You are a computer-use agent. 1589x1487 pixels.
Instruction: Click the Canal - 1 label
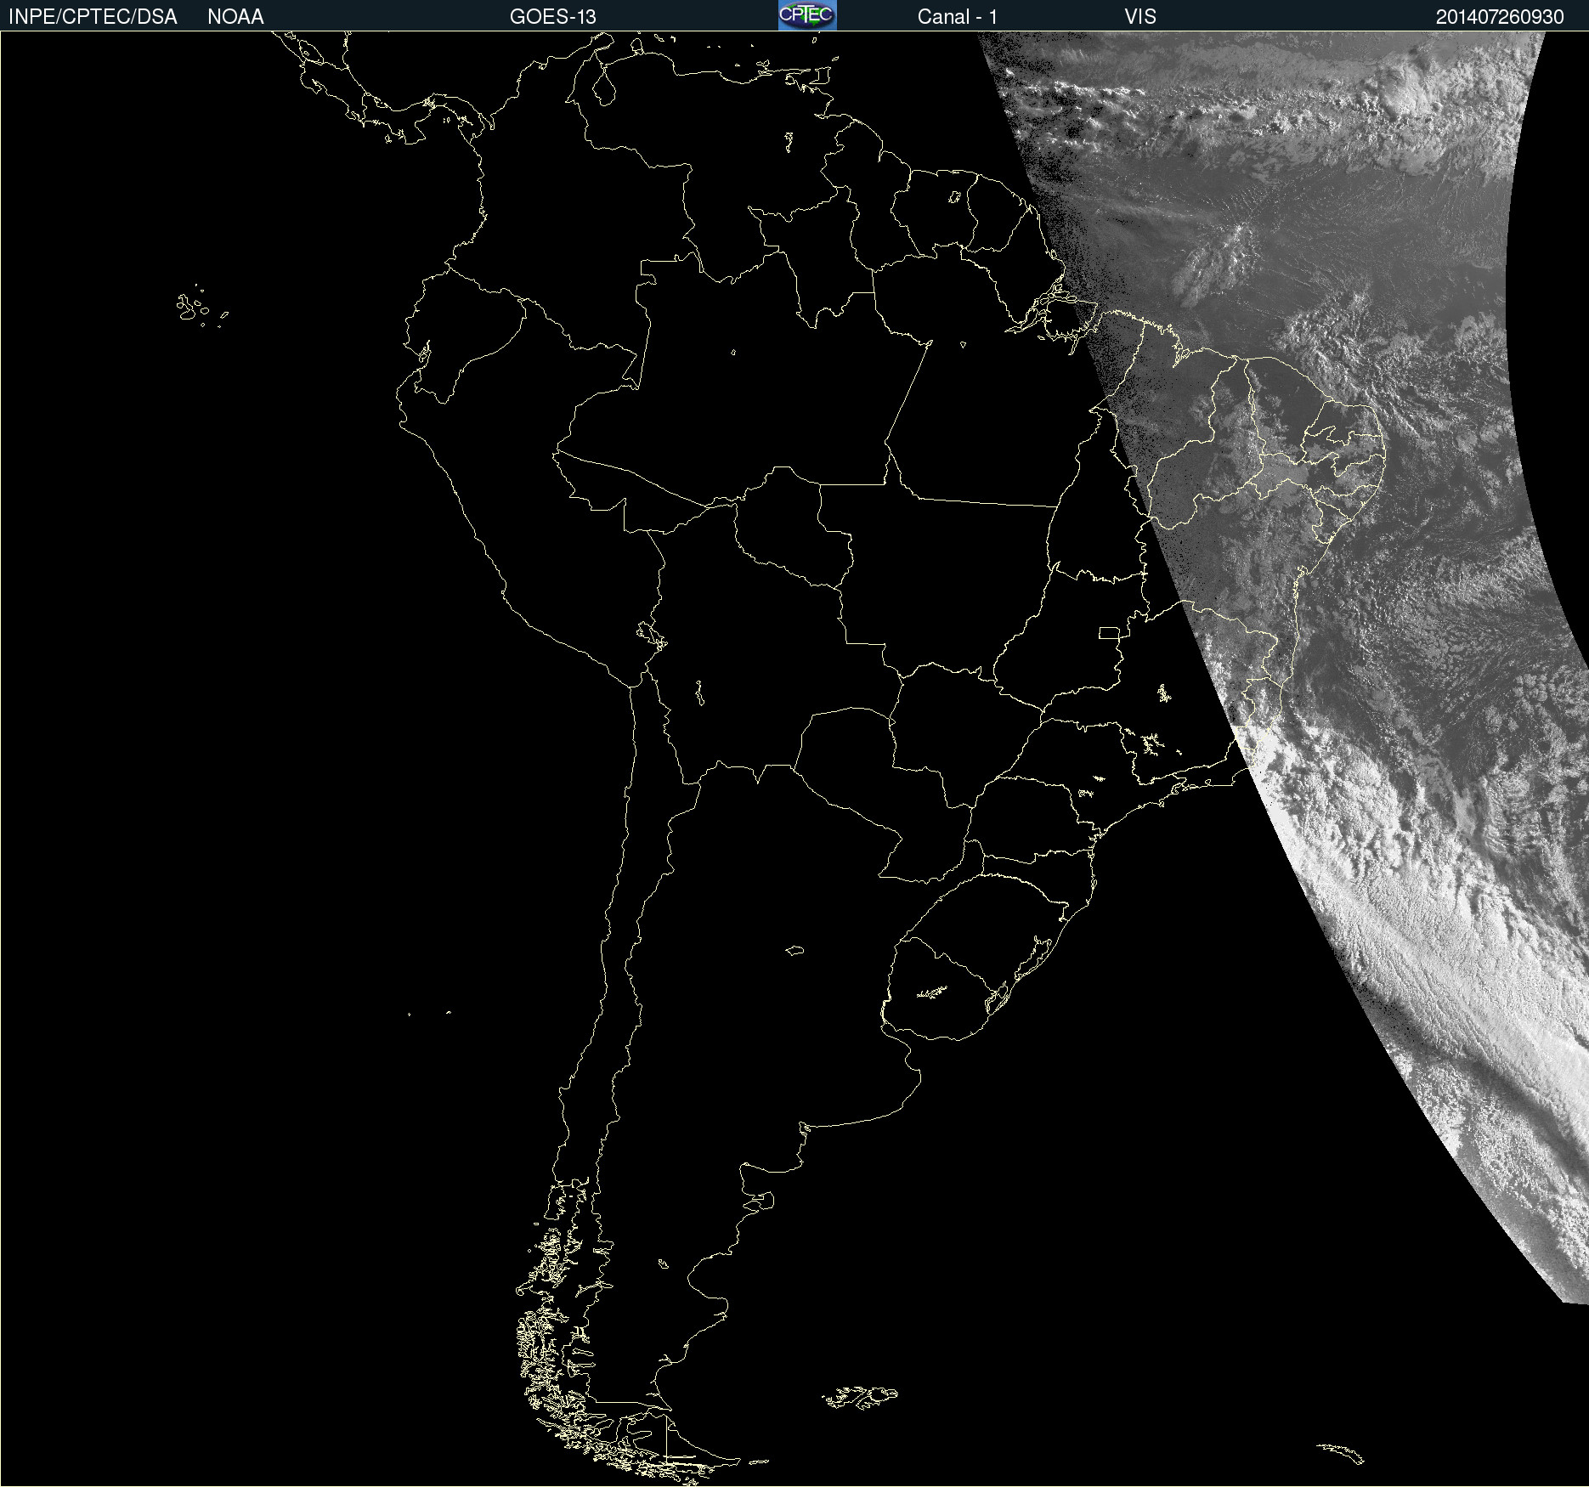[x=957, y=17]
